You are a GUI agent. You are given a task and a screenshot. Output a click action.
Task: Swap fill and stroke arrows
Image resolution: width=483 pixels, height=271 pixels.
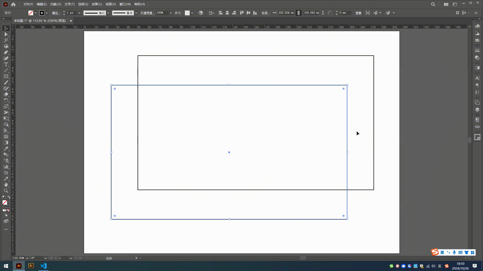coord(9,197)
